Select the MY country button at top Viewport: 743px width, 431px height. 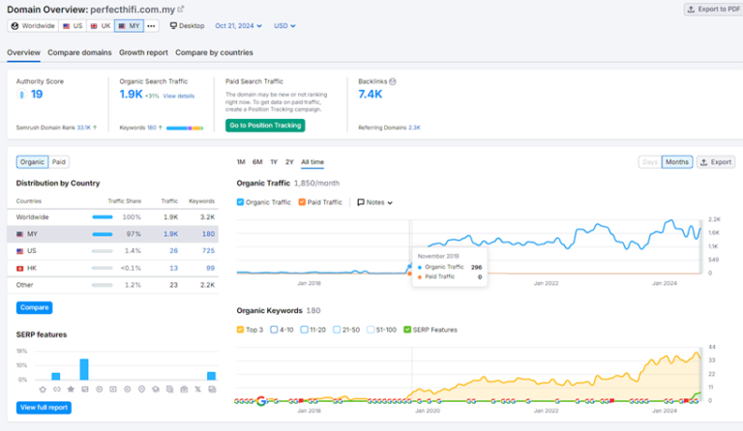coord(129,26)
